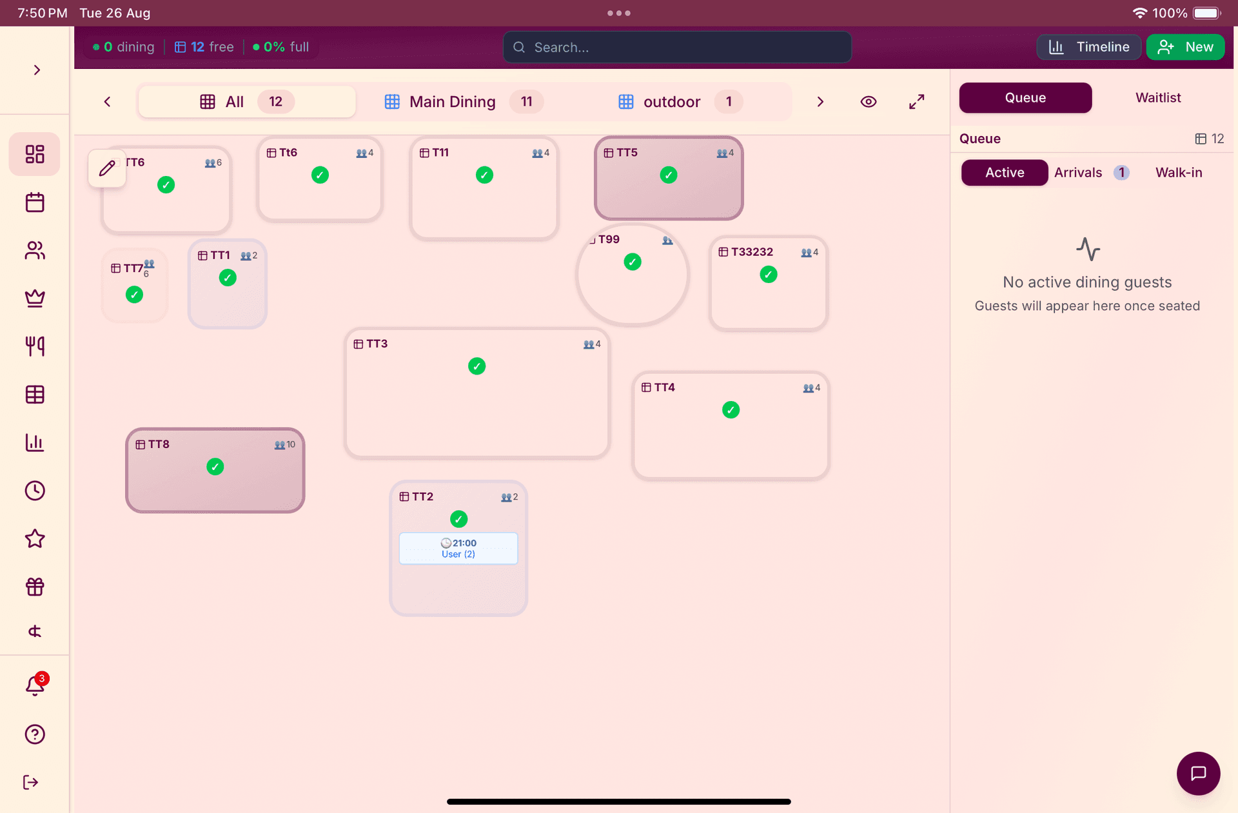
Task: Click the New reservation button
Action: coord(1185,46)
